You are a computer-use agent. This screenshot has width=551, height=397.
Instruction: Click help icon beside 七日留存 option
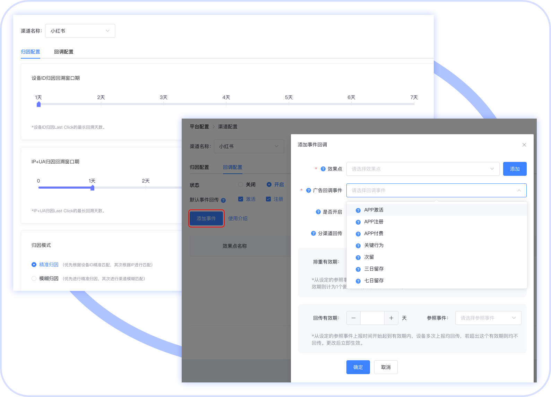(358, 281)
